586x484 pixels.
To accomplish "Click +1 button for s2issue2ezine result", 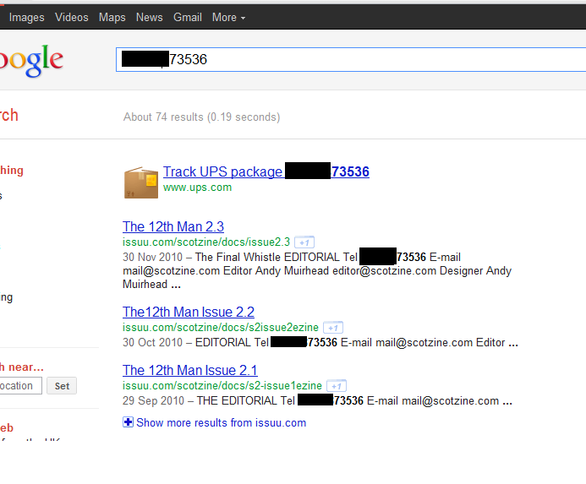I will (x=333, y=328).
